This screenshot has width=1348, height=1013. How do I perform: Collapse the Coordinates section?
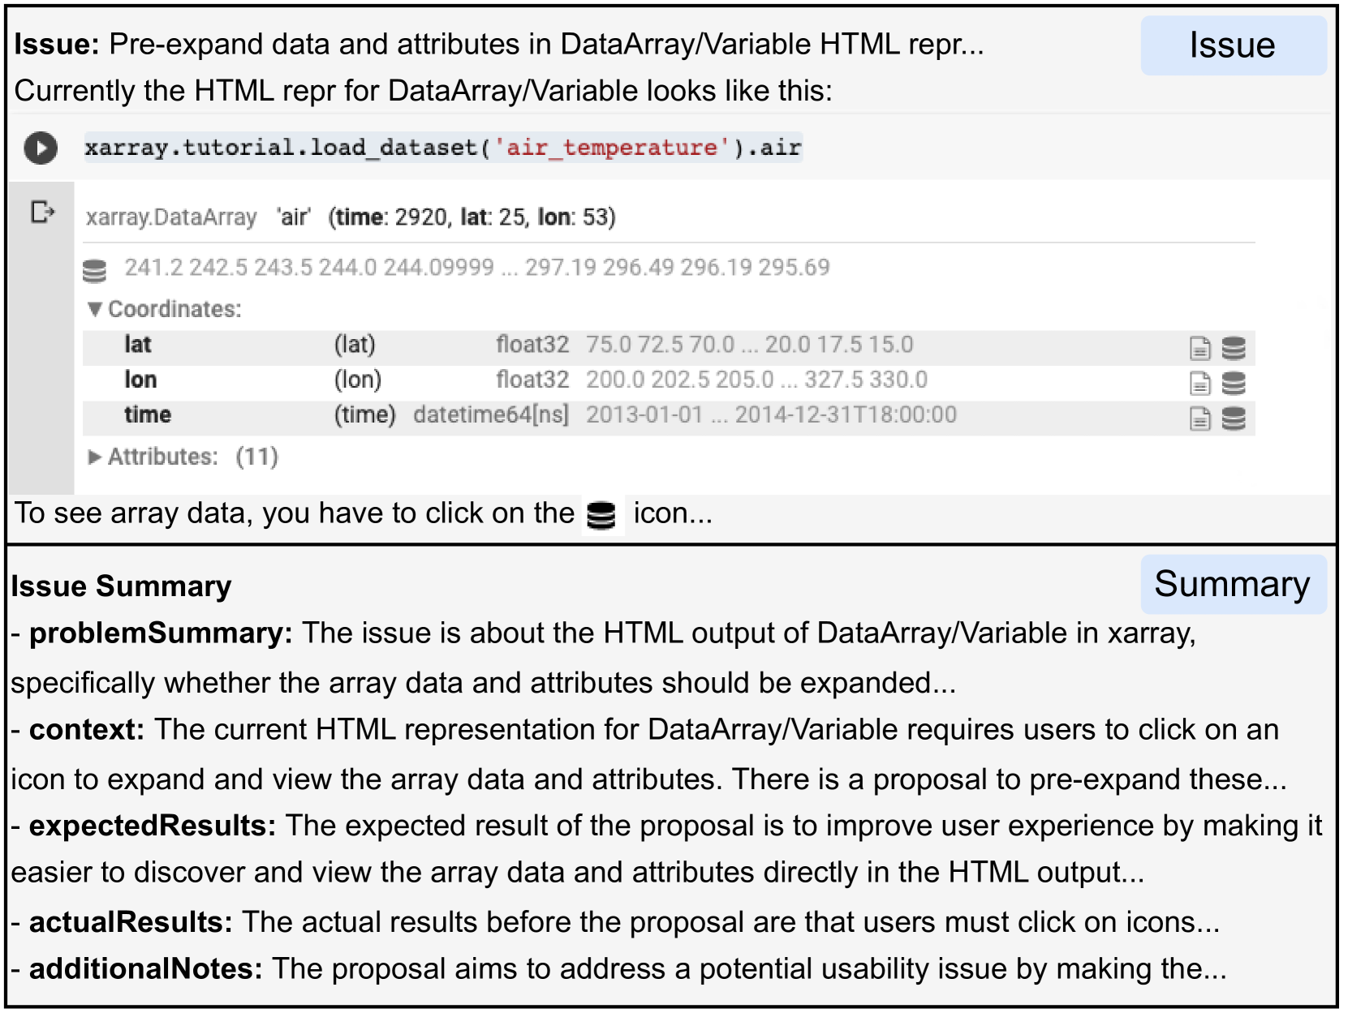tap(96, 309)
